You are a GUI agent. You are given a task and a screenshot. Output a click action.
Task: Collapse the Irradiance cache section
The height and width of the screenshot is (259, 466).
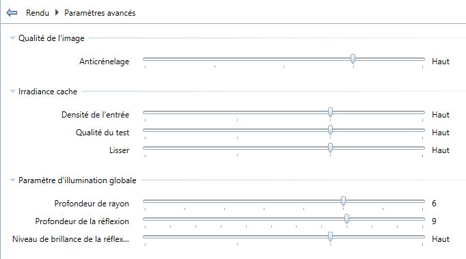coord(12,92)
